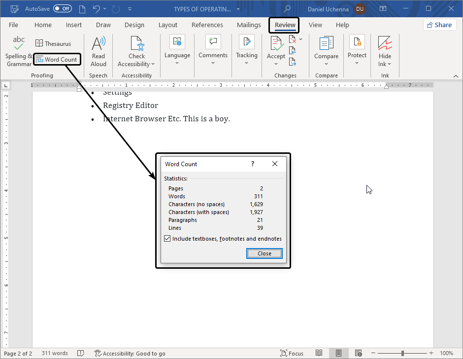Uncheck Include textboxes, footnotes and endnotes
463x359 pixels.
(167, 239)
